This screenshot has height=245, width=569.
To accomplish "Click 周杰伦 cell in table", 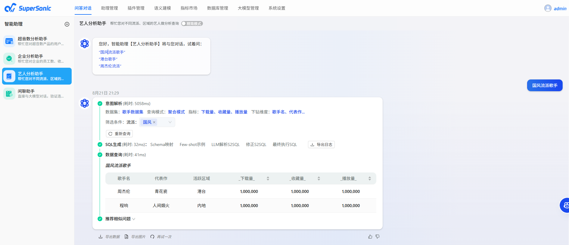I will [124, 191].
